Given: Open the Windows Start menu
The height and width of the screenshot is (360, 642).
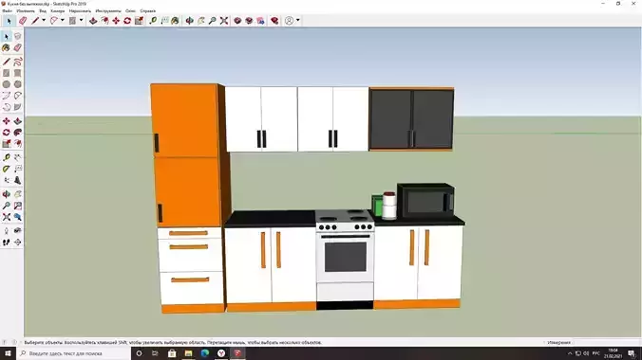Looking at the screenshot, I should 8,353.
